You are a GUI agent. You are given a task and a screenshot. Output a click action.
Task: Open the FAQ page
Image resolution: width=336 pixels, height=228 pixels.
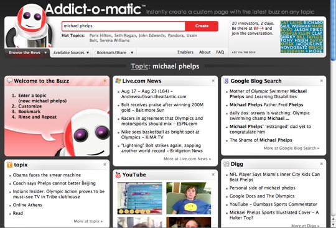pyautogui.click(x=220, y=52)
